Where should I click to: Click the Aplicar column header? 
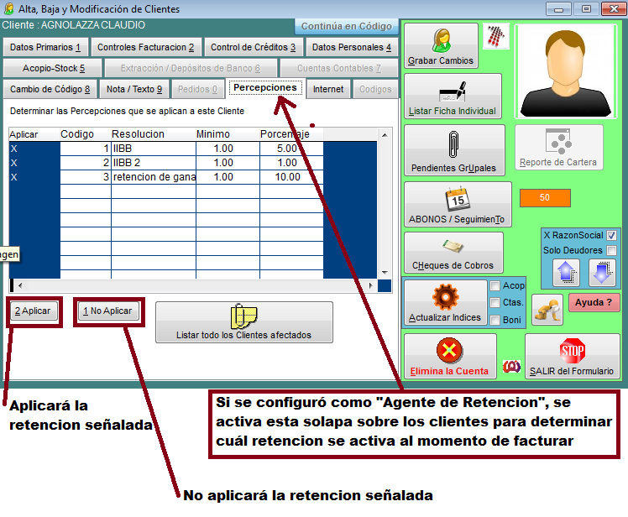[34, 134]
